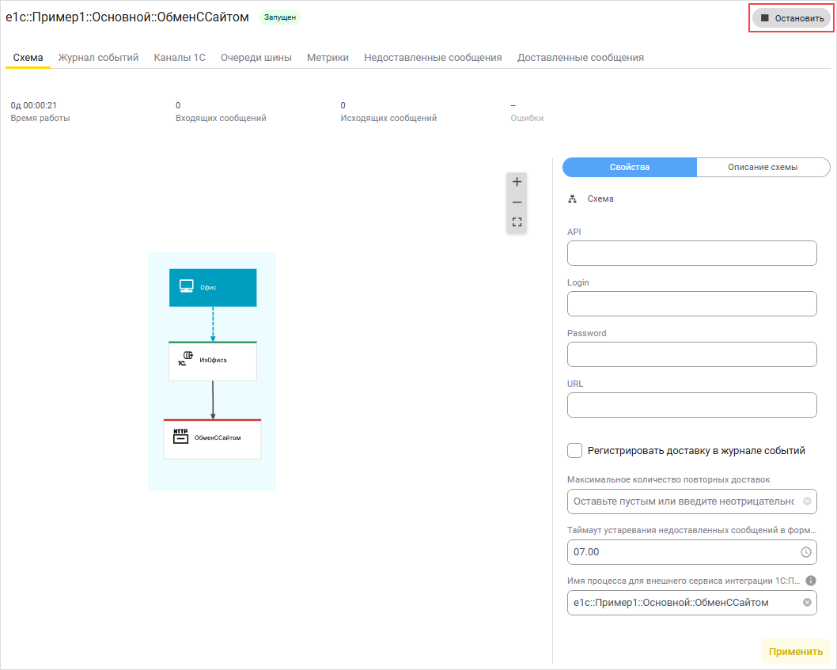Image resolution: width=837 pixels, height=670 pixels.
Task: Fit schema to screen icon
Action: 517,222
